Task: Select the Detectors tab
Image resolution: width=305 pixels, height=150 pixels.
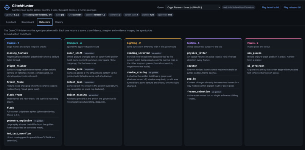Action: 45,22
